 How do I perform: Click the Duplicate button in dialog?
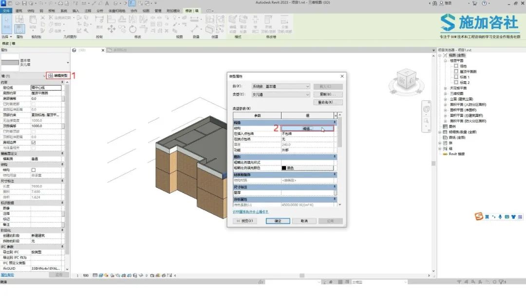[x=328, y=94]
